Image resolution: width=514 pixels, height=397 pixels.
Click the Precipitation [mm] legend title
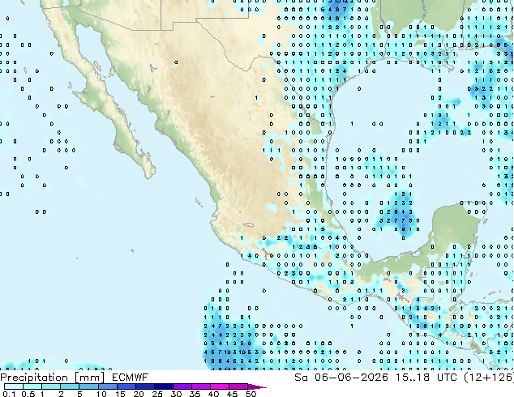pyautogui.click(x=53, y=378)
